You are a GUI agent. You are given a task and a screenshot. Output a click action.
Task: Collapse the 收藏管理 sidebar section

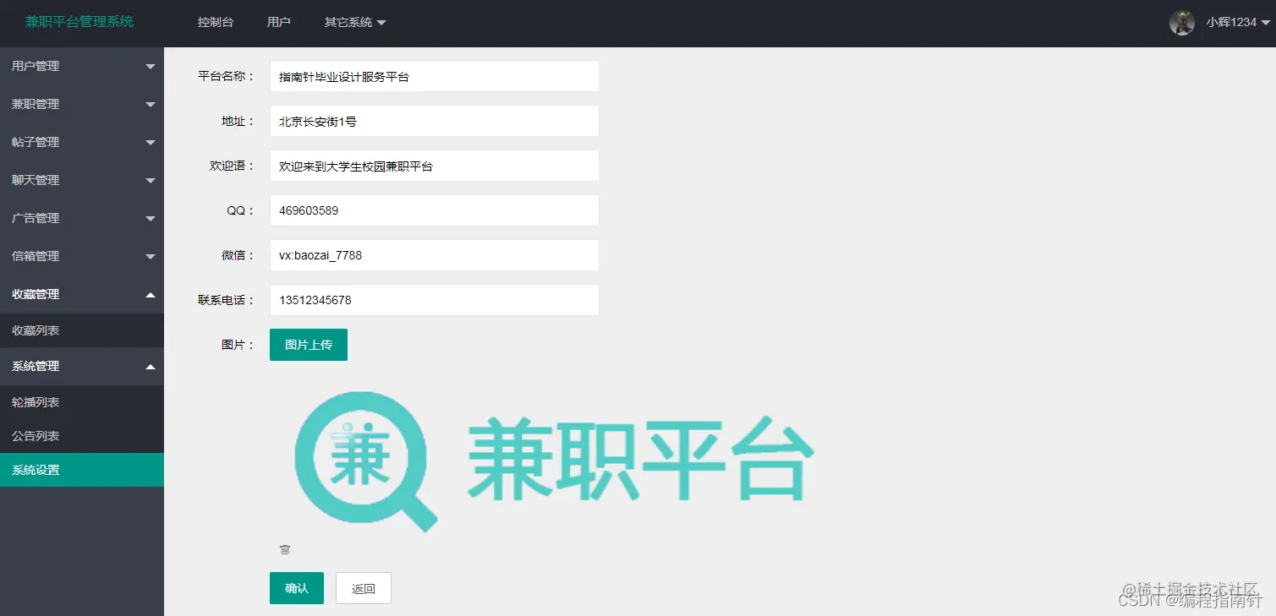click(82, 294)
